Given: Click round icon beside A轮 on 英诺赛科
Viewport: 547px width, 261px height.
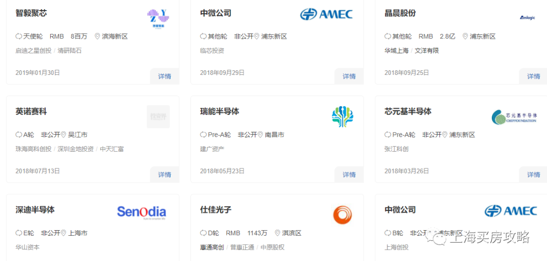Looking at the screenshot, I should coord(19,135).
